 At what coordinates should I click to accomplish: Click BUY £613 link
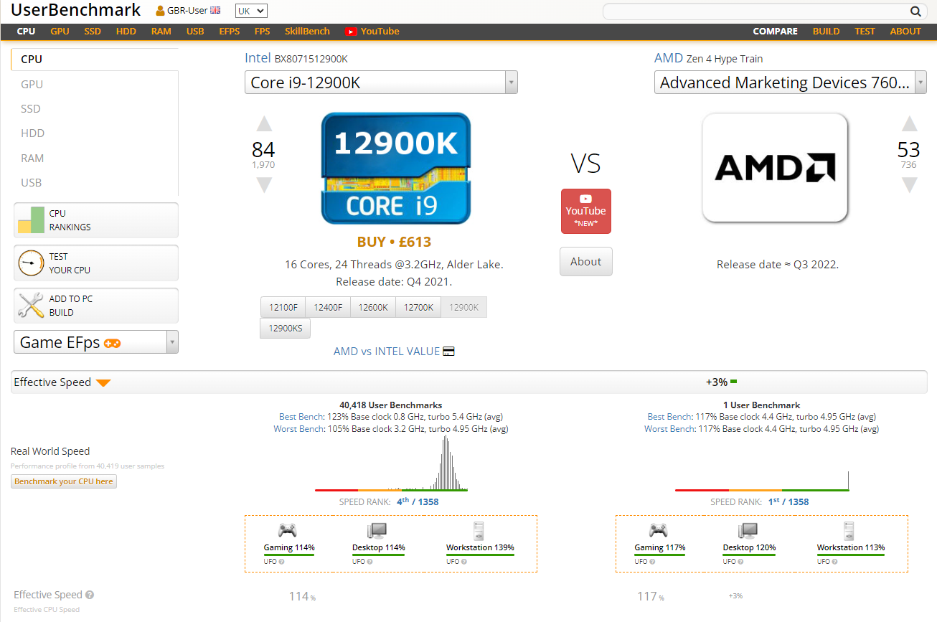(394, 242)
